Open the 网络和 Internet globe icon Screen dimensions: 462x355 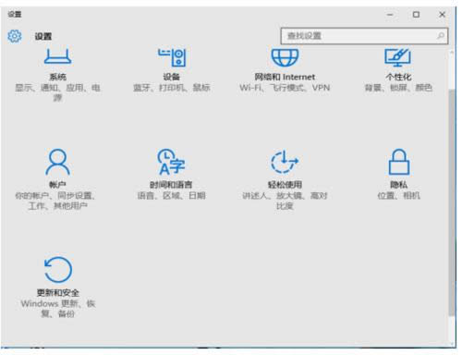coord(285,57)
